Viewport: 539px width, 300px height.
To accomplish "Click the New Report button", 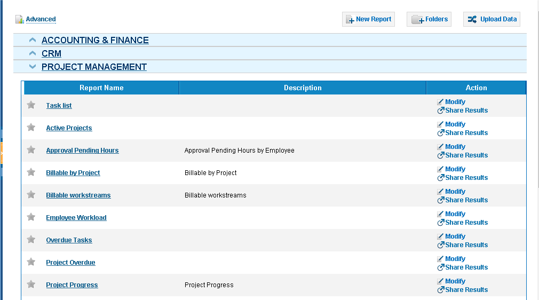I will pyautogui.click(x=368, y=19).
